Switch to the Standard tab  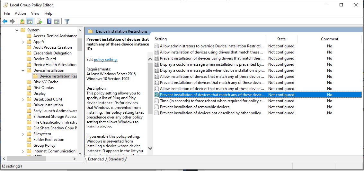(x=116, y=159)
